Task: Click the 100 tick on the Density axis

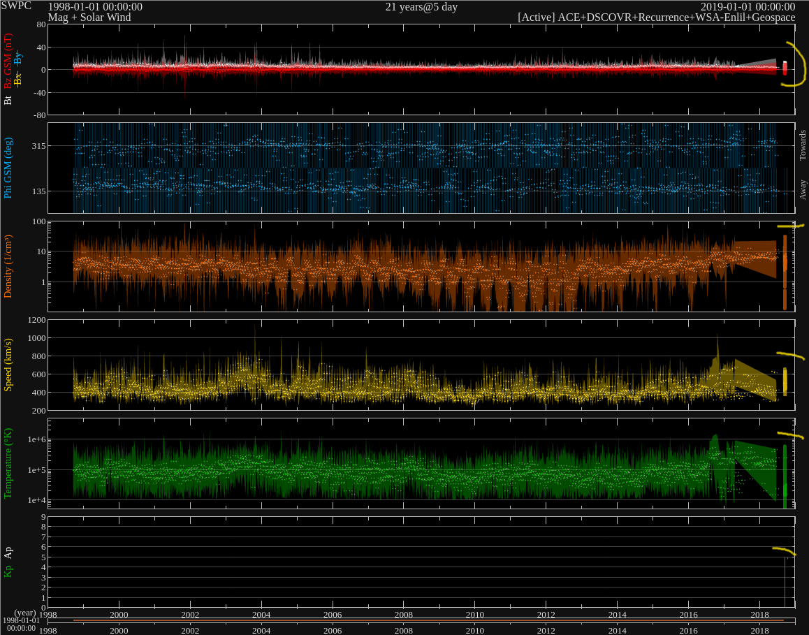Action: coord(39,222)
